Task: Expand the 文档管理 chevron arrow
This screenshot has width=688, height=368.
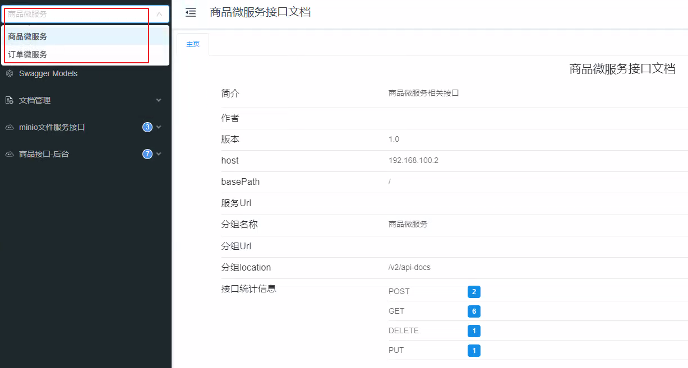Action: [159, 100]
